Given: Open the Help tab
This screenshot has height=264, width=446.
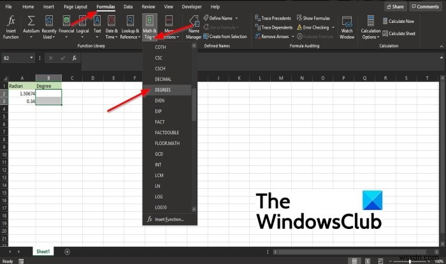Looking at the screenshot, I should click(215, 6).
